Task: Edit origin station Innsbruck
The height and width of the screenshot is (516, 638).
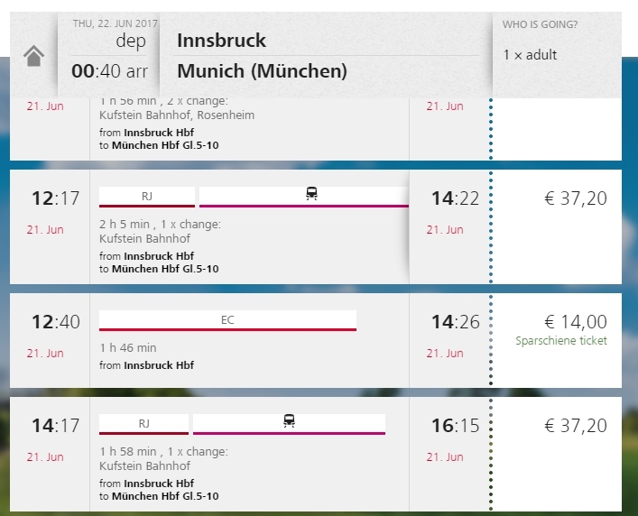Action: click(221, 41)
